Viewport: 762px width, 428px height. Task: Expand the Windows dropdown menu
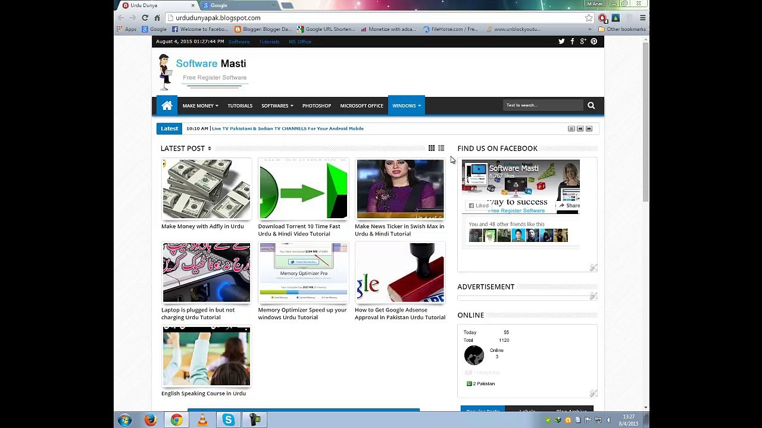pos(407,106)
